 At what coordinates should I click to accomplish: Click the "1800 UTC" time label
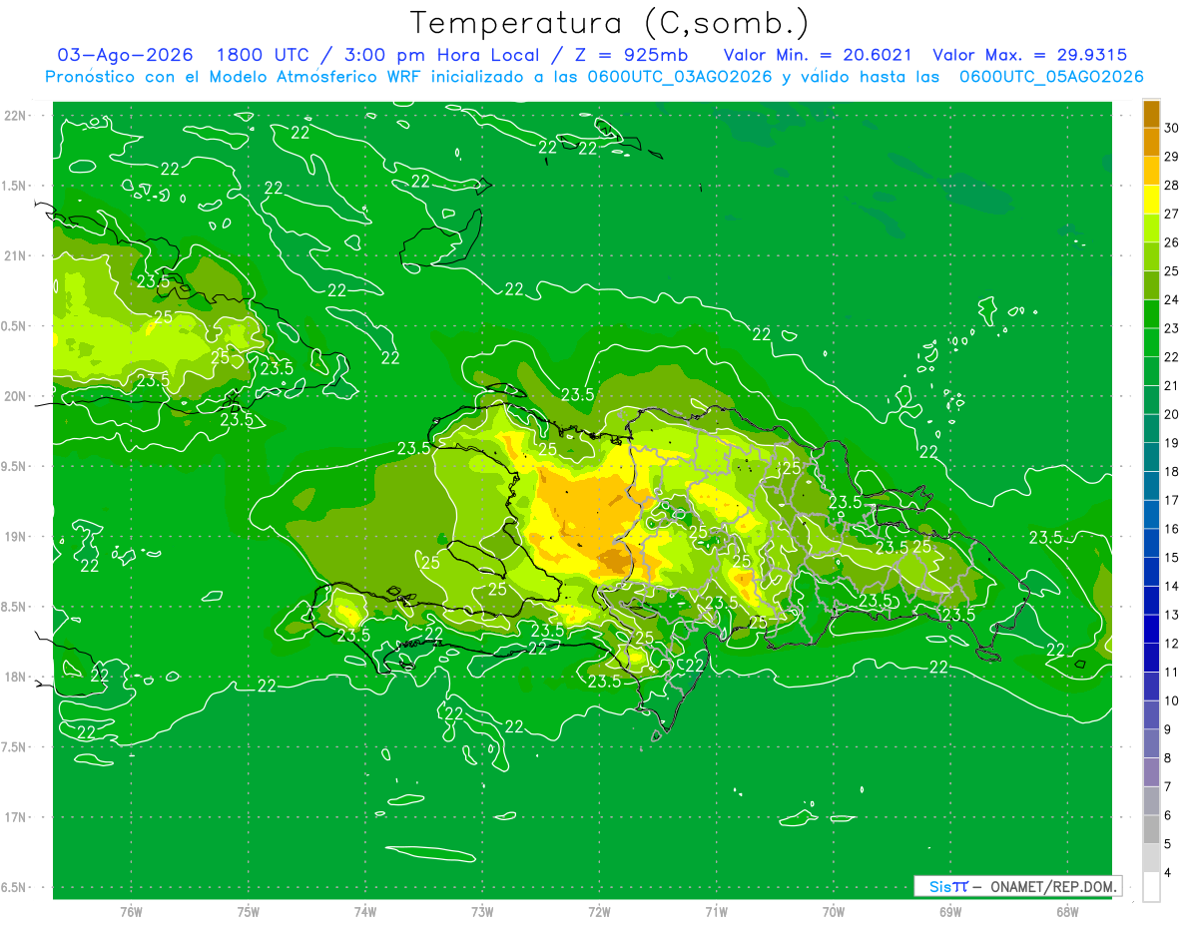(263, 55)
